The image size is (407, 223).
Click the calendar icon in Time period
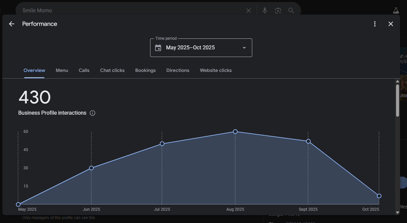[x=158, y=48]
